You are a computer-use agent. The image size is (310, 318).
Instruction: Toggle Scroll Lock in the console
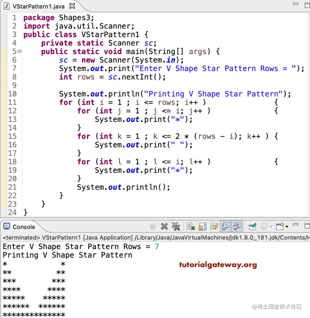(202, 226)
